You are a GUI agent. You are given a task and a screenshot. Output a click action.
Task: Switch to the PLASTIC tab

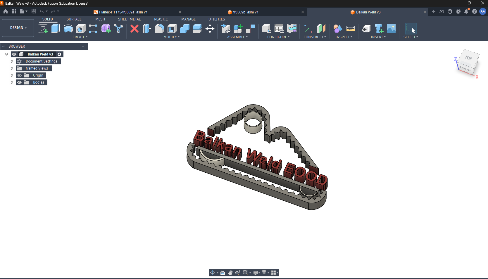click(161, 19)
